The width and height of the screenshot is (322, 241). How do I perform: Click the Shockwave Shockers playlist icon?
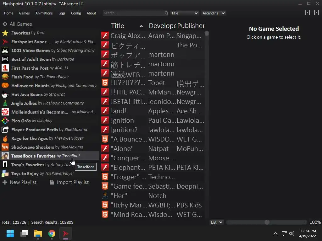5,147
